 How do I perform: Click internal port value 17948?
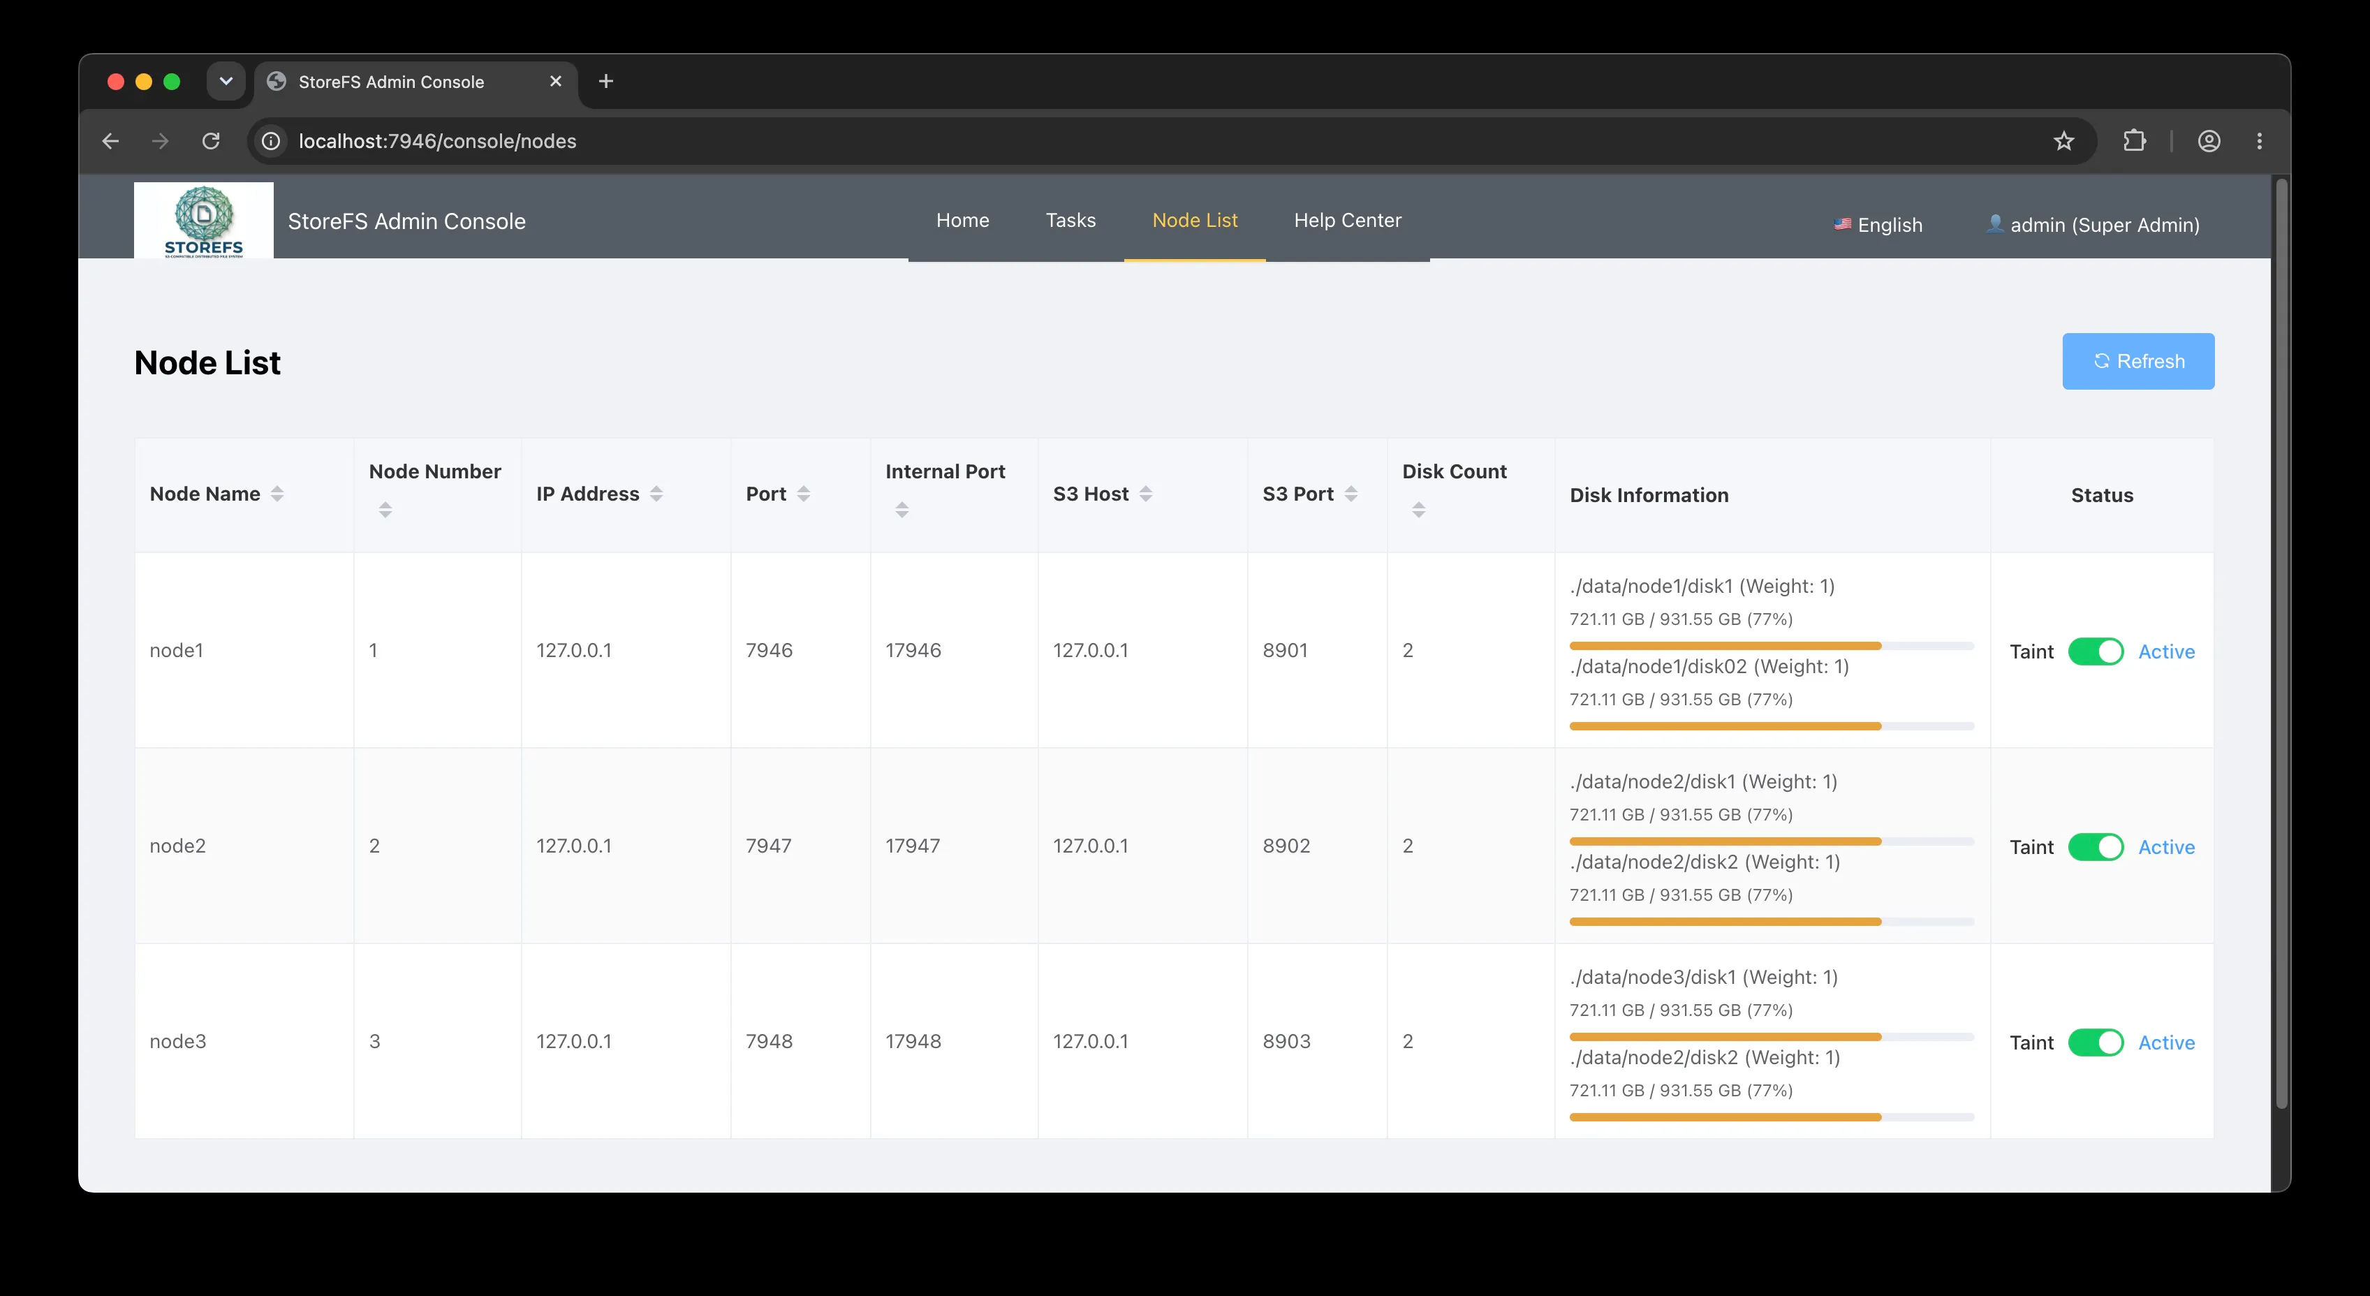(913, 1041)
